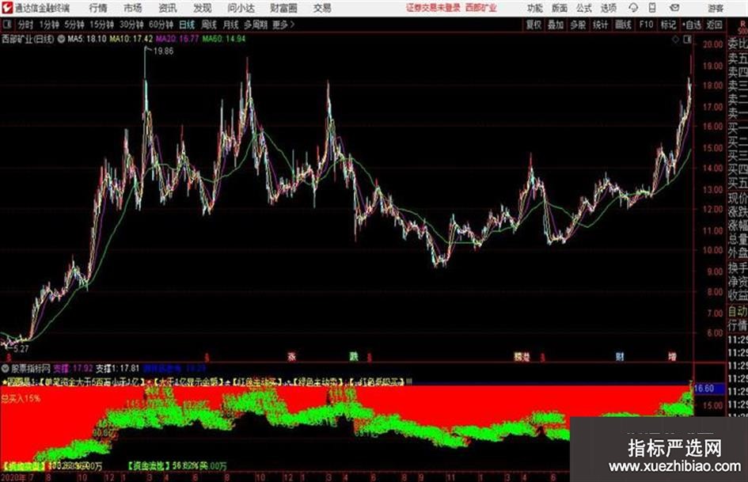Click the MA5: 18.10 indicator value

[87, 39]
